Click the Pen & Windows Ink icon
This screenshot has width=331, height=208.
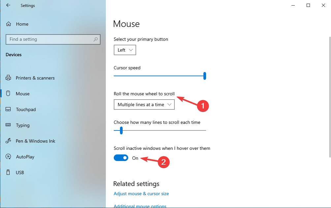tap(8, 141)
